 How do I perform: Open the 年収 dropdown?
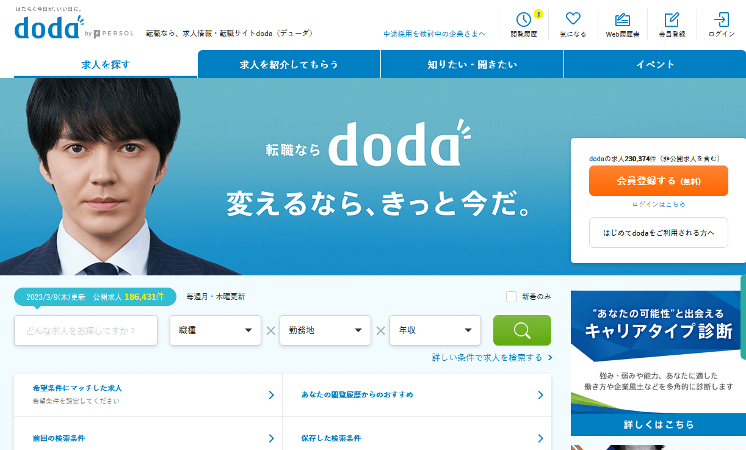point(435,330)
